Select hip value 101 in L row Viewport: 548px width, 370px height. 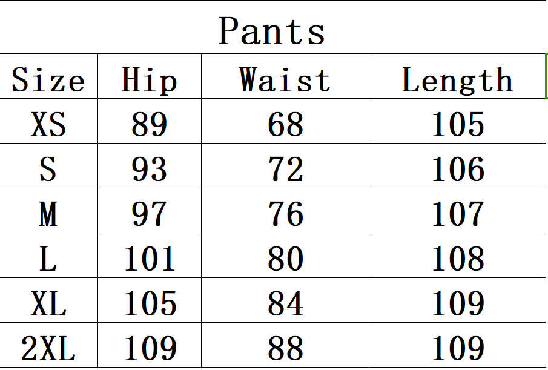click(149, 259)
